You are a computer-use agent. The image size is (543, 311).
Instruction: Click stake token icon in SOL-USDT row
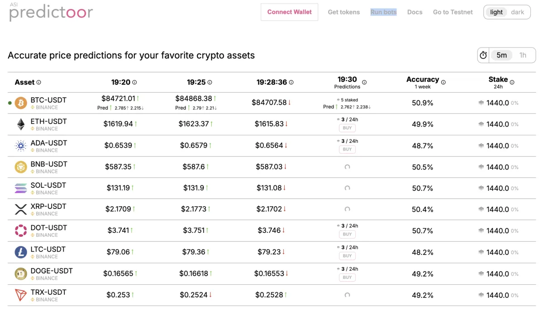pyautogui.click(x=481, y=188)
